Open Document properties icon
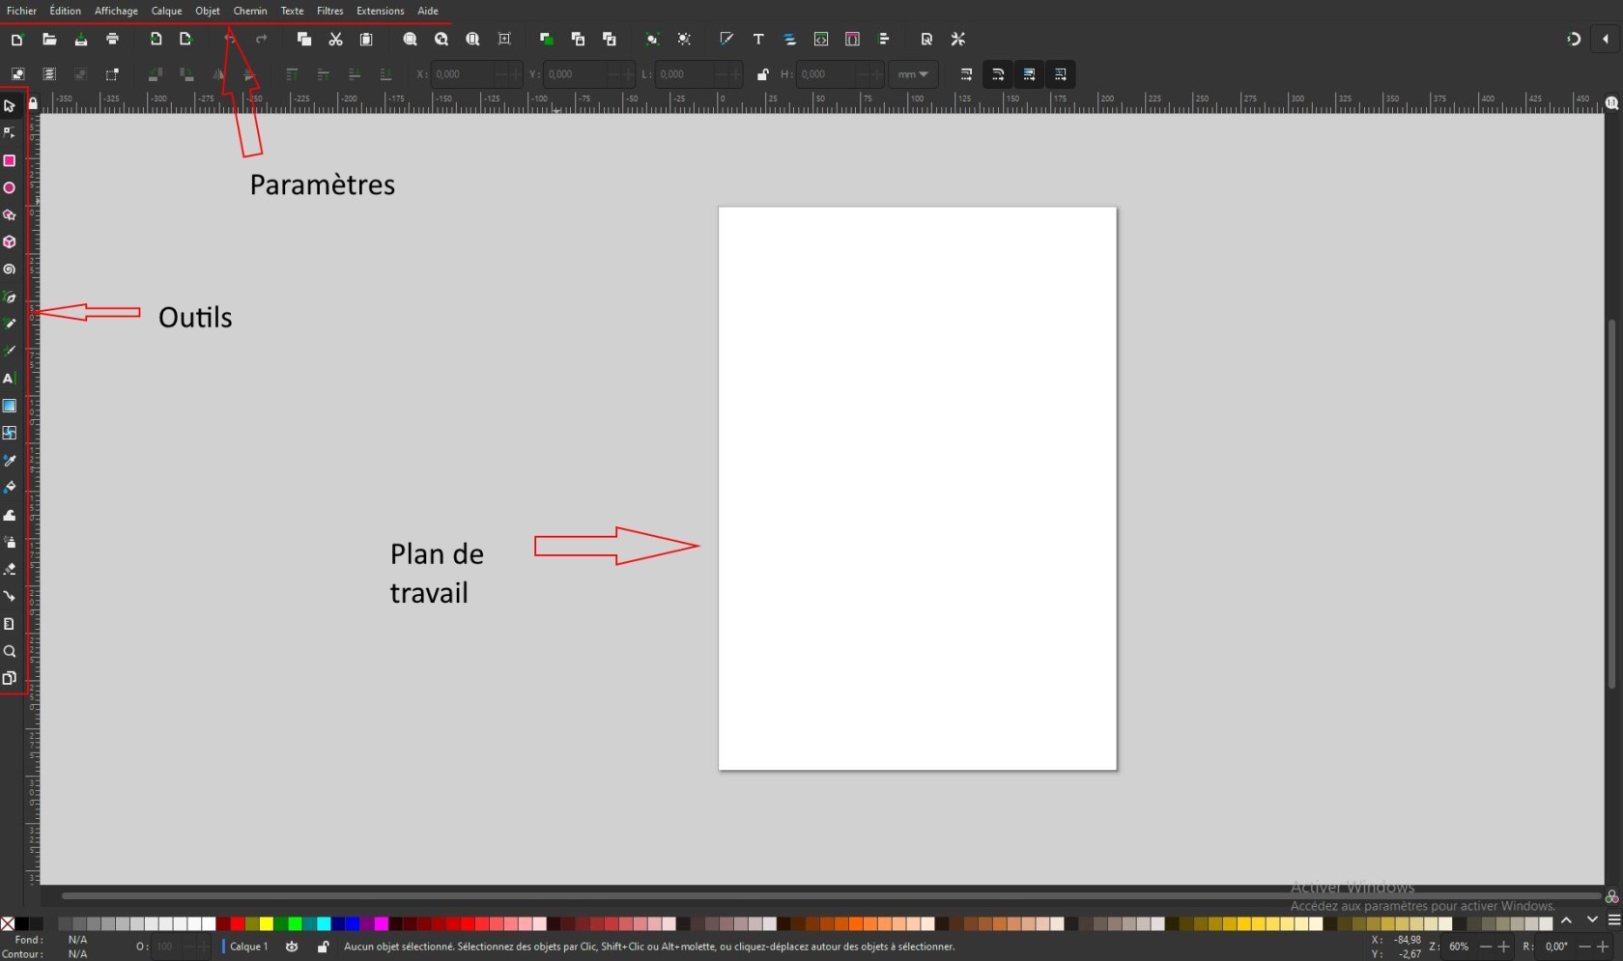 click(926, 39)
